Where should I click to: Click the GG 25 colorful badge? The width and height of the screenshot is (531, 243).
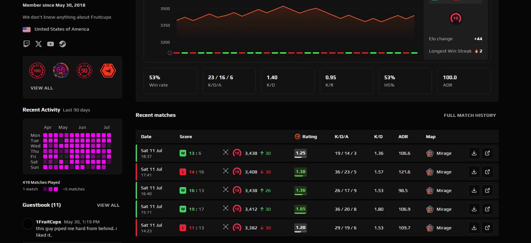click(x=61, y=70)
